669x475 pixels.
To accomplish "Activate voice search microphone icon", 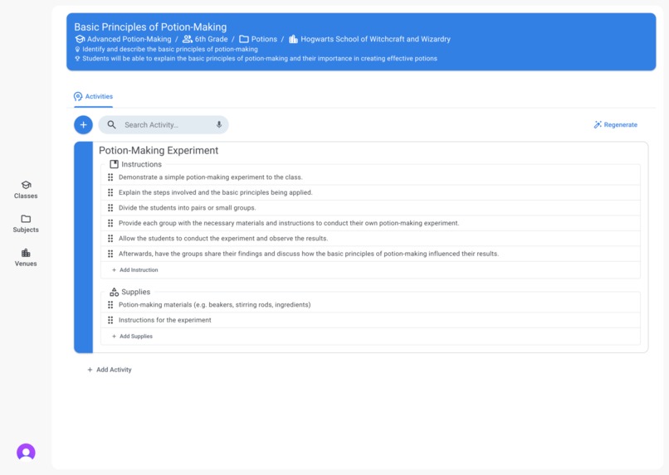I will click(x=219, y=125).
